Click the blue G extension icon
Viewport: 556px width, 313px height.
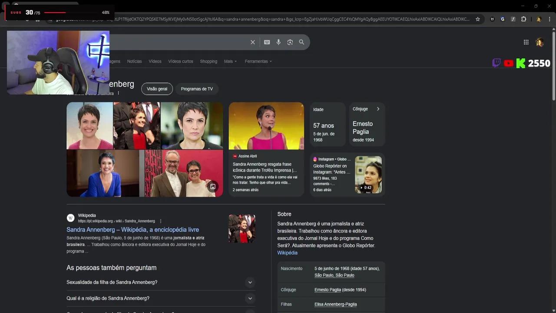click(503, 19)
